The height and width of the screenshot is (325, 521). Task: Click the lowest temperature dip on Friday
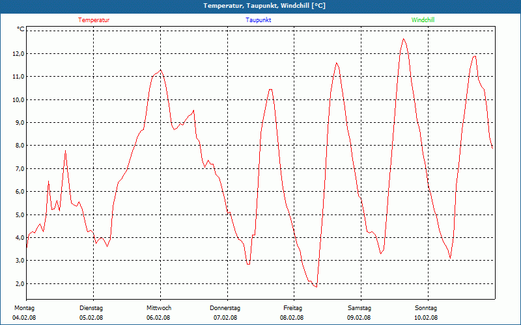(x=317, y=287)
